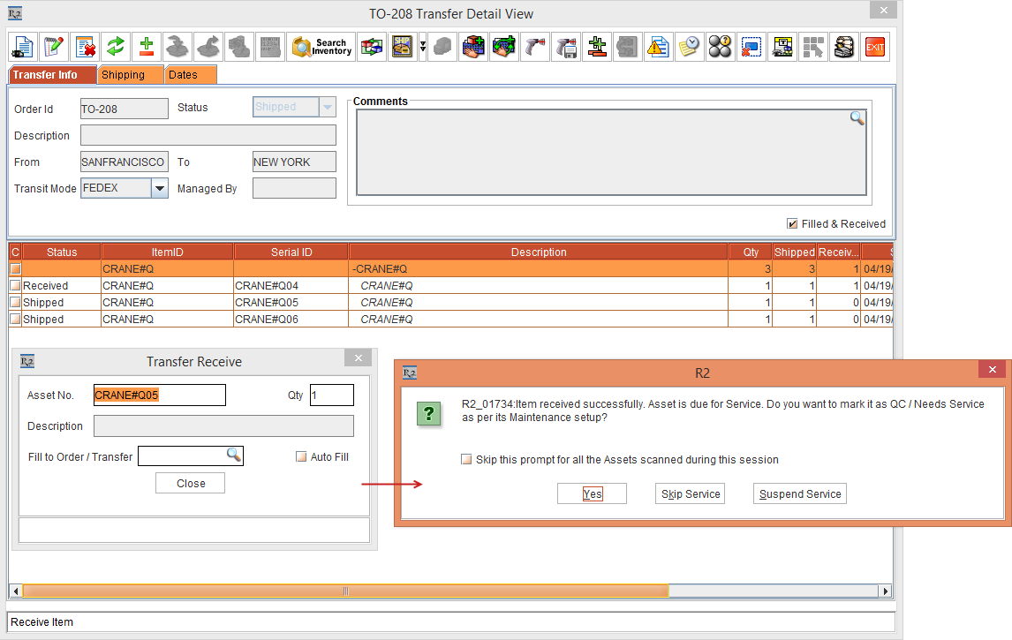Image resolution: width=1012 pixels, height=640 pixels.
Task: Click the Suspend Service button
Action: (799, 493)
